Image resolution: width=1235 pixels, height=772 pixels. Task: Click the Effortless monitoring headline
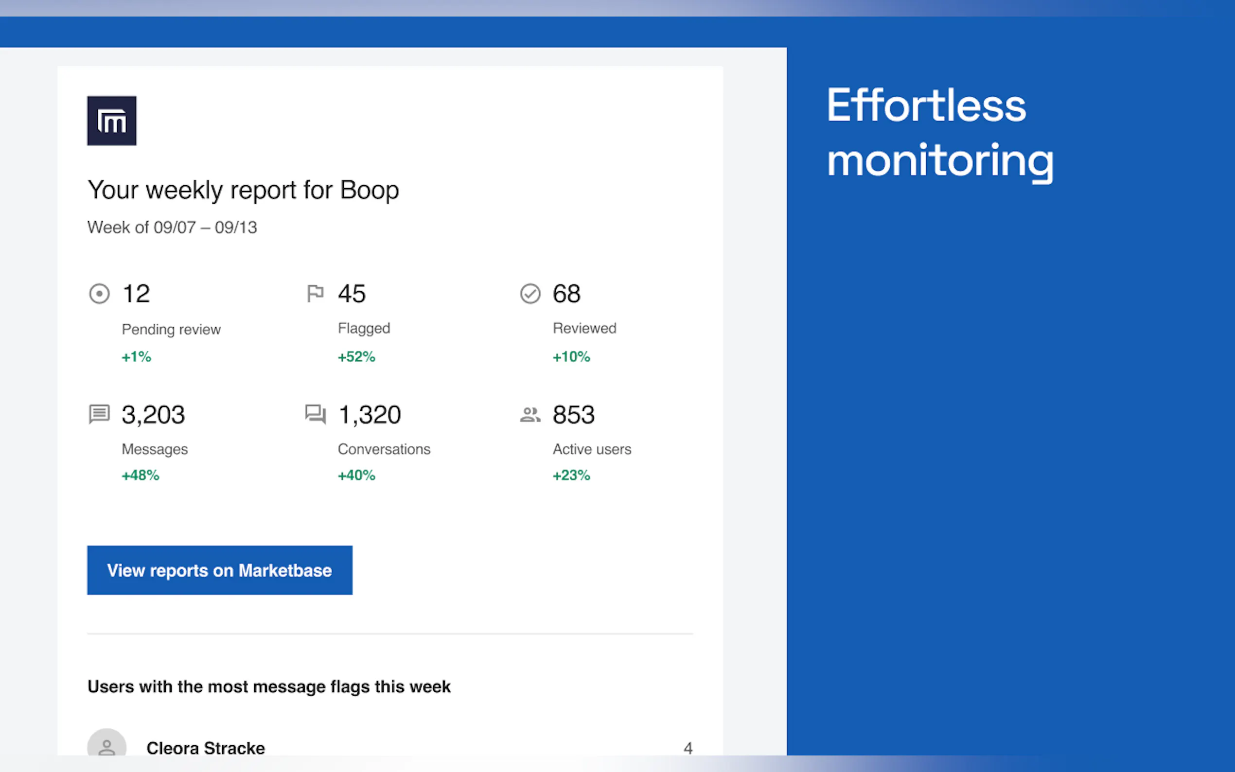[939, 133]
